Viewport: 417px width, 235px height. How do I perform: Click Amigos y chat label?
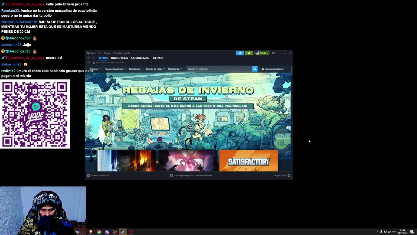click(280, 176)
